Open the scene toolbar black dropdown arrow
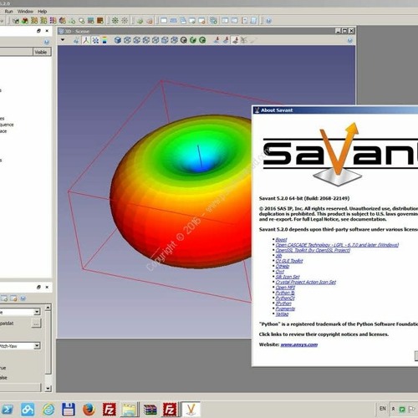 click(x=63, y=40)
